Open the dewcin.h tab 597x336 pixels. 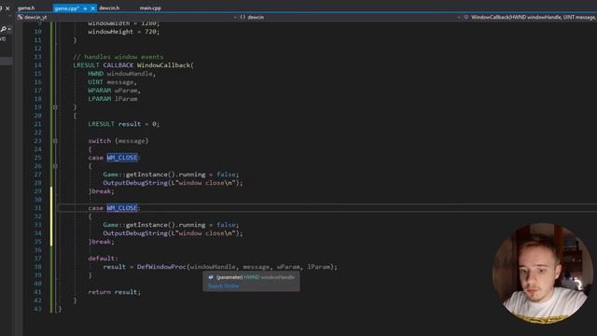109,8
